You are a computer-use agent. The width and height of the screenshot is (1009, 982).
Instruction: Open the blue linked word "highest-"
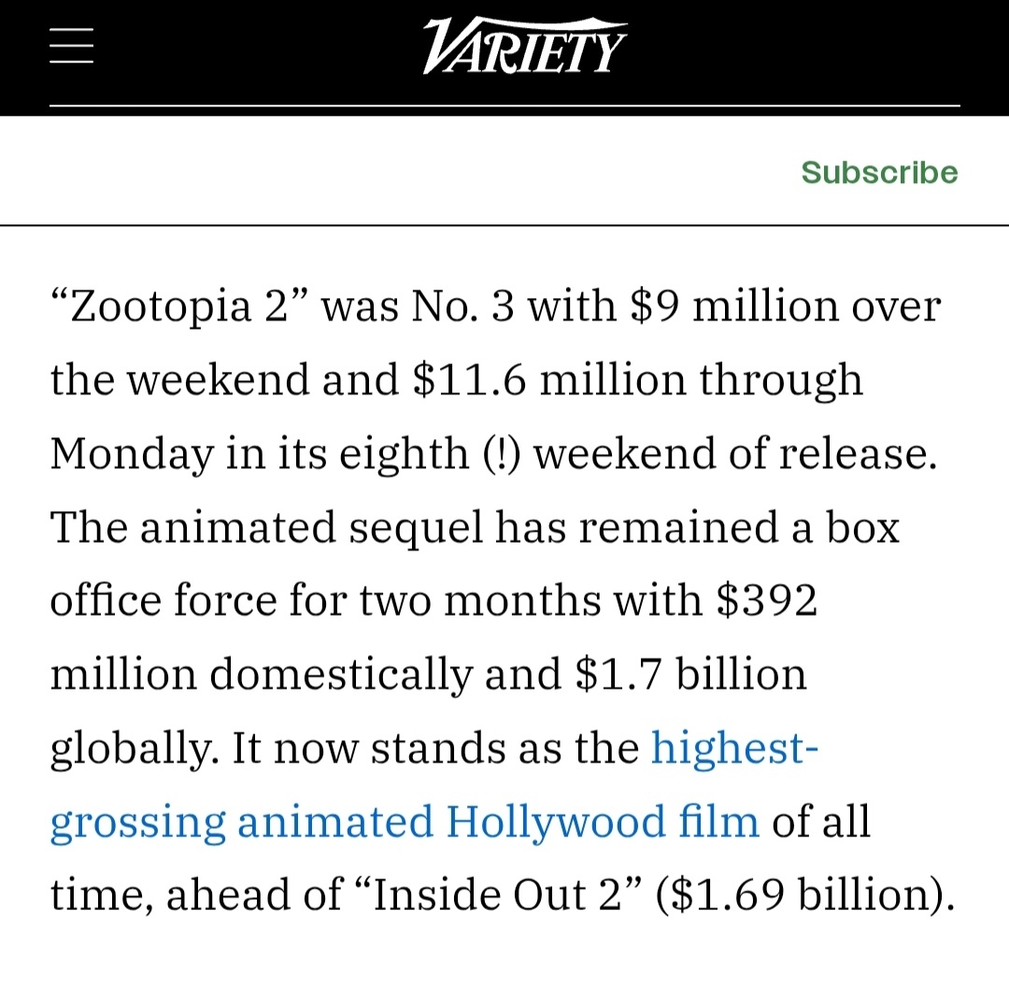point(734,747)
